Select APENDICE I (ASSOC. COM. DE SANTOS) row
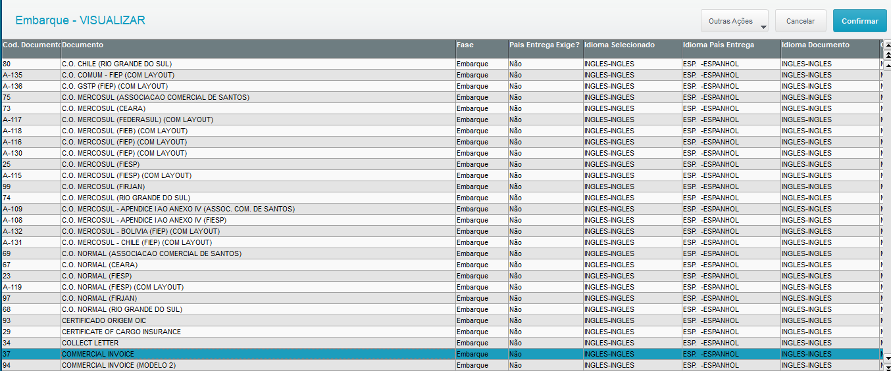891x371 pixels. [441, 209]
